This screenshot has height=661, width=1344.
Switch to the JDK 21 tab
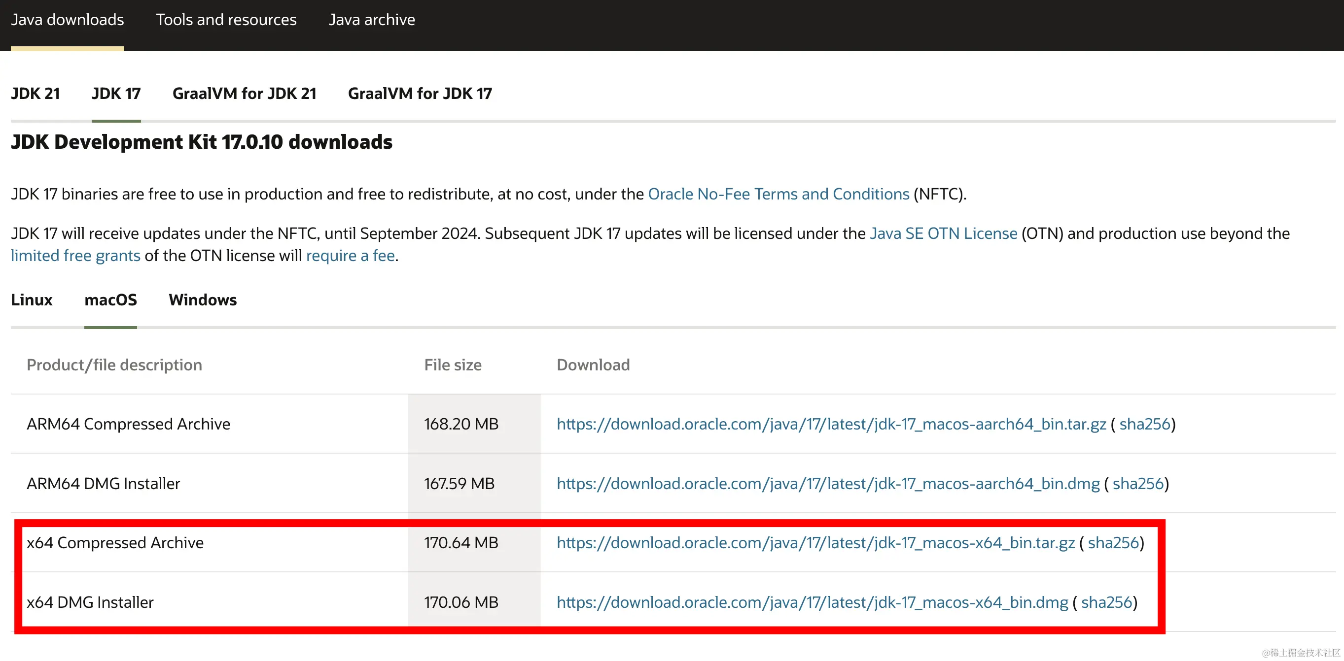(35, 93)
